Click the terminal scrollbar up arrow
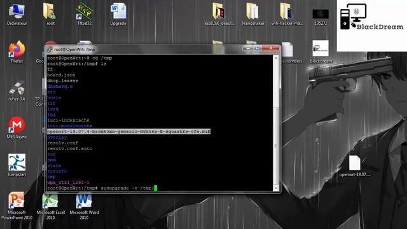 (276, 58)
